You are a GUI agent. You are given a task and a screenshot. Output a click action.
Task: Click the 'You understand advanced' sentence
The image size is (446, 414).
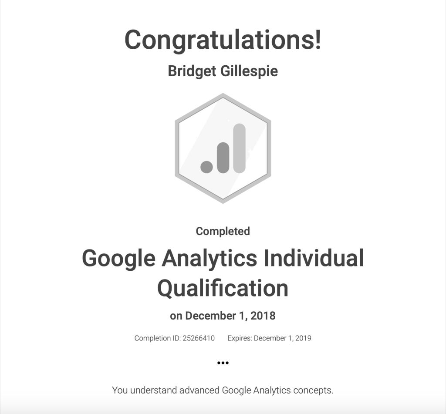point(166,390)
